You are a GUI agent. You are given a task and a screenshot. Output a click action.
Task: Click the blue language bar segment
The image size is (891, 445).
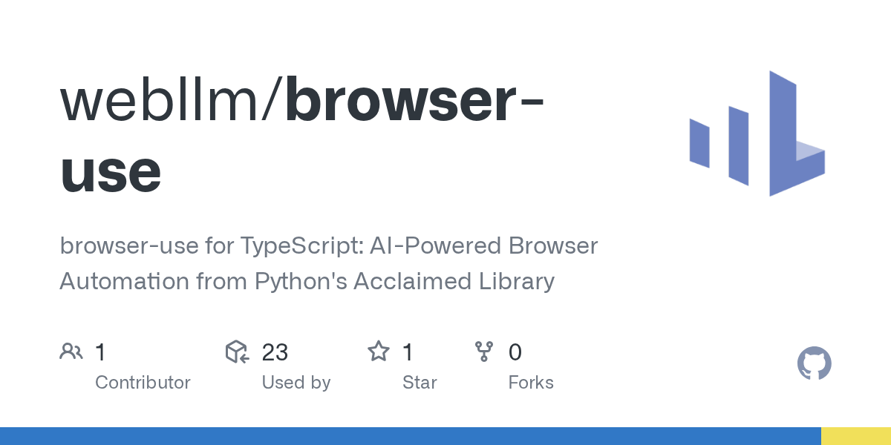click(x=410, y=436)
